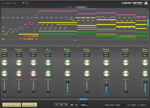This screenshot has width=150, height=108.
Task: Open the C#add9 chord name dropdown
Action: coord(129,49)
